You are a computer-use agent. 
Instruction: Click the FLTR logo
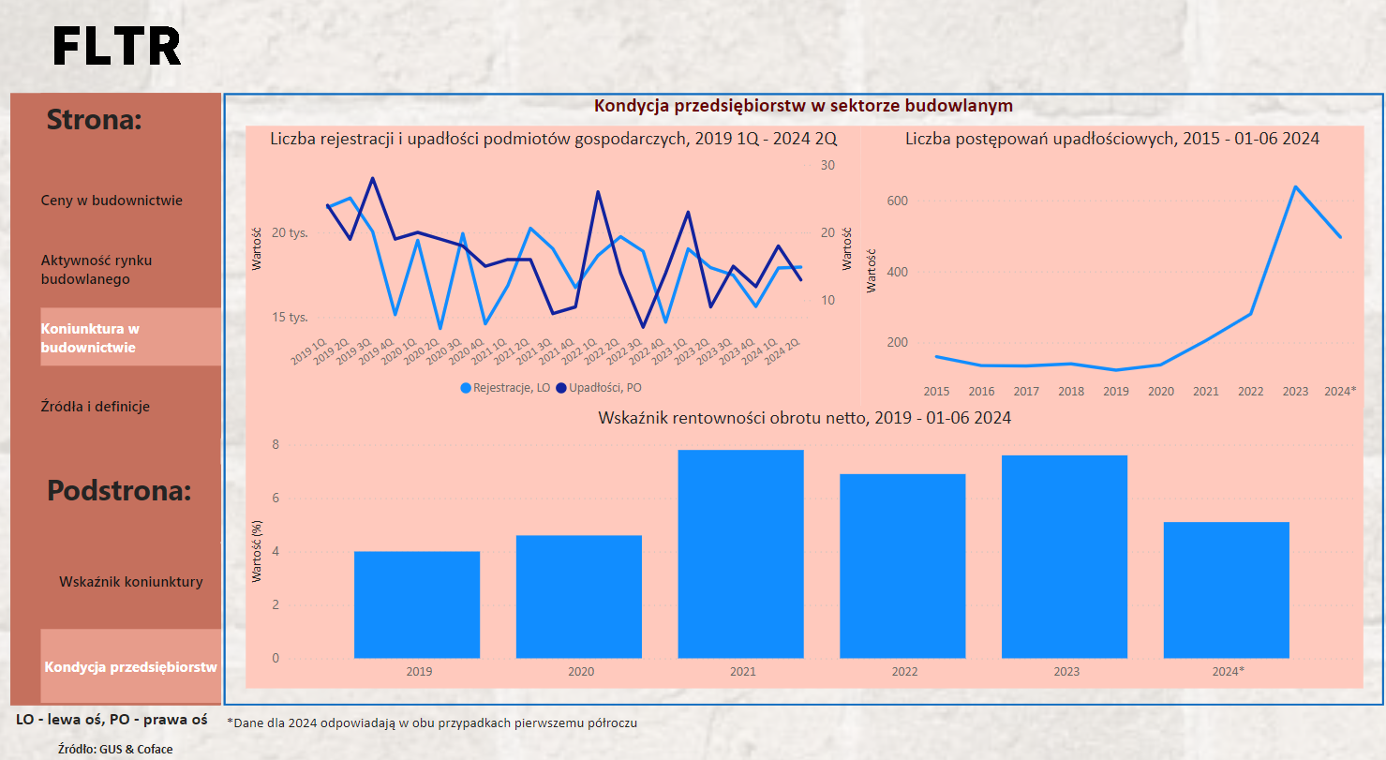117,46
